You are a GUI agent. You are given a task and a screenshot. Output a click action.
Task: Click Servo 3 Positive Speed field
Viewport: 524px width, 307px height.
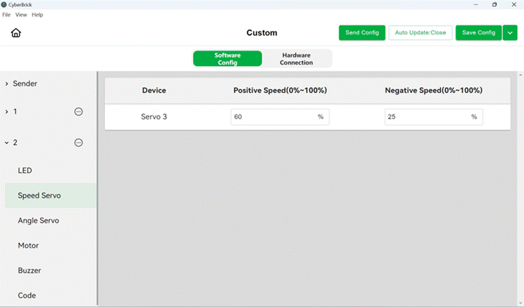[280, 117]
